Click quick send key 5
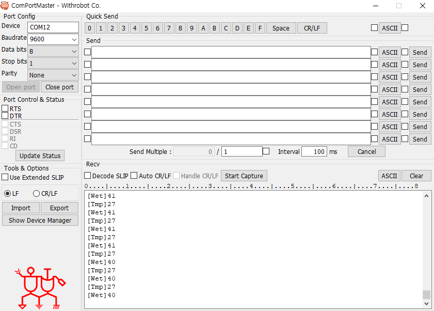This screenshot has width=434, height=311. point(146,28)
